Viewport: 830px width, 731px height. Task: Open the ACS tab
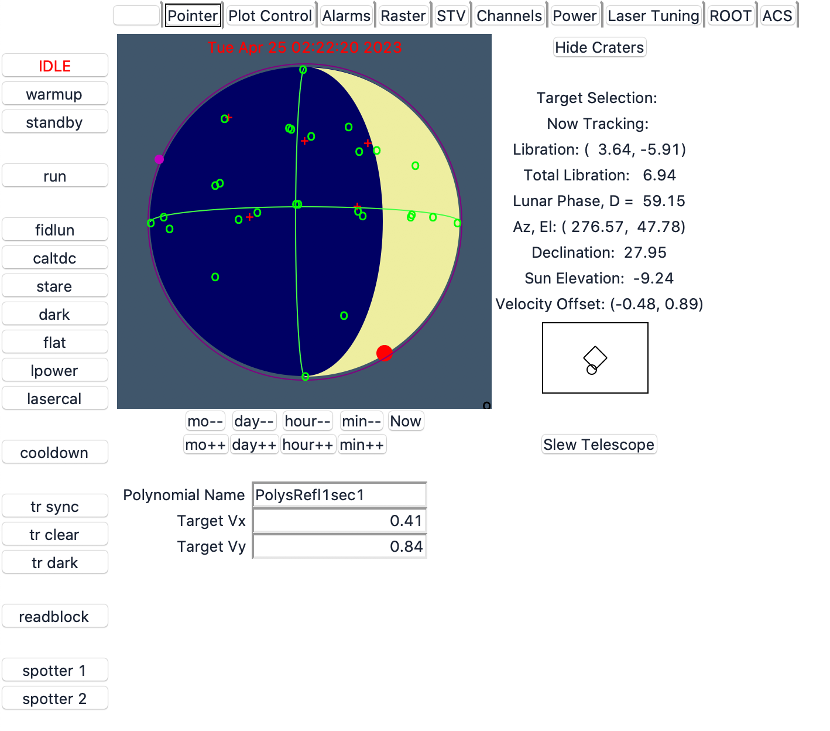point(777,16)
